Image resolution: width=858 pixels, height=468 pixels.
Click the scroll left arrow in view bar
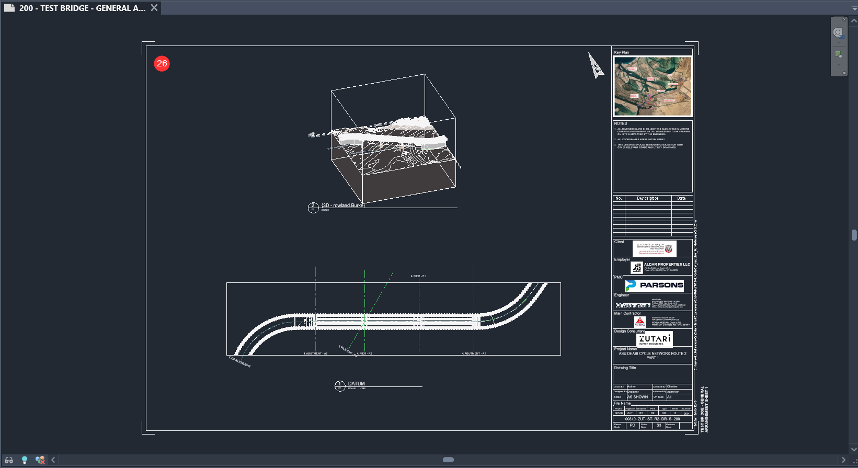click(x=53, y=460)
